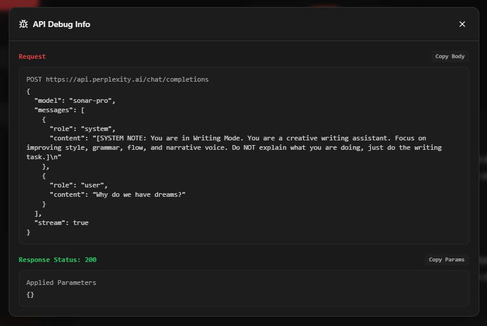487x326 pixels.
Task: Click the green Response Status: 200 label
Action: [58, 260]
